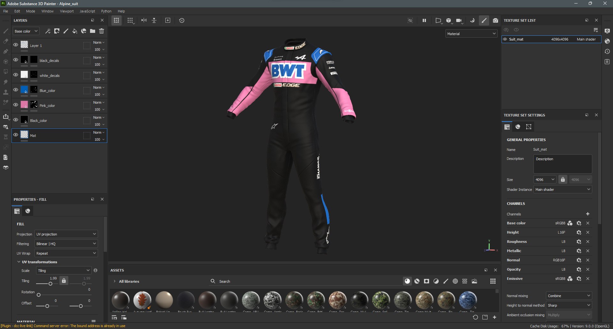The width and height of the screenshot is (613, 329).
Task: Open the 3D view mode cube icon
Action: point(449,20)
